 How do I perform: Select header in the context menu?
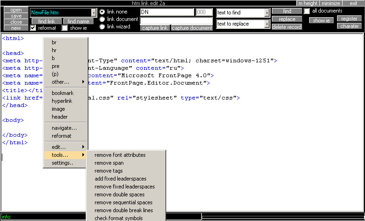[66, 117]
